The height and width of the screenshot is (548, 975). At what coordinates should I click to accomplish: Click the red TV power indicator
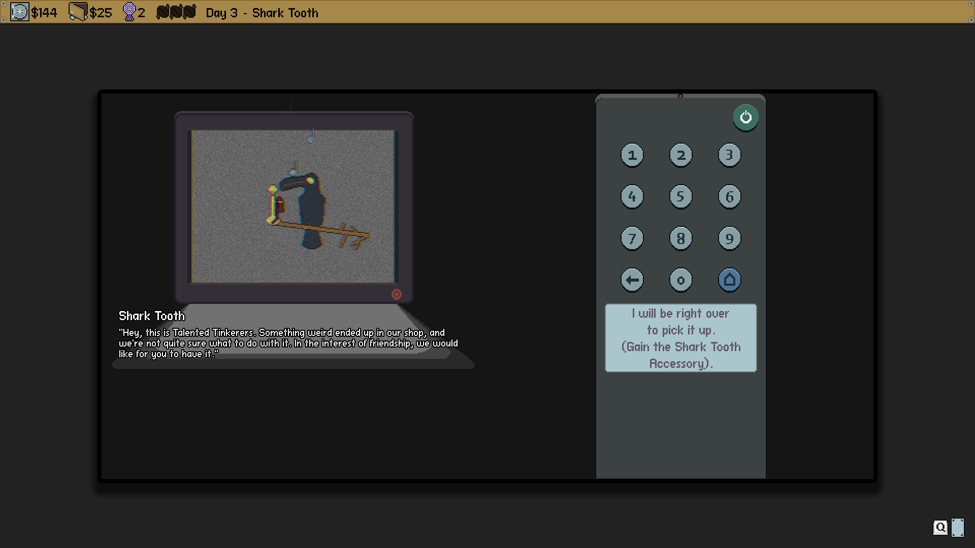click(x=397, y=294)
